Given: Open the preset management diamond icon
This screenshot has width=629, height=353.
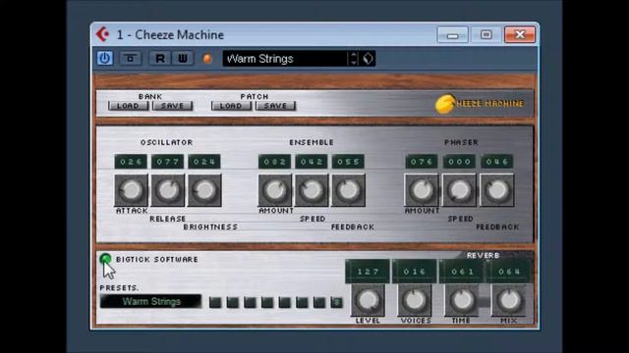Looking at the screenshot, I should pyautogui.click(x=368, y=59).
